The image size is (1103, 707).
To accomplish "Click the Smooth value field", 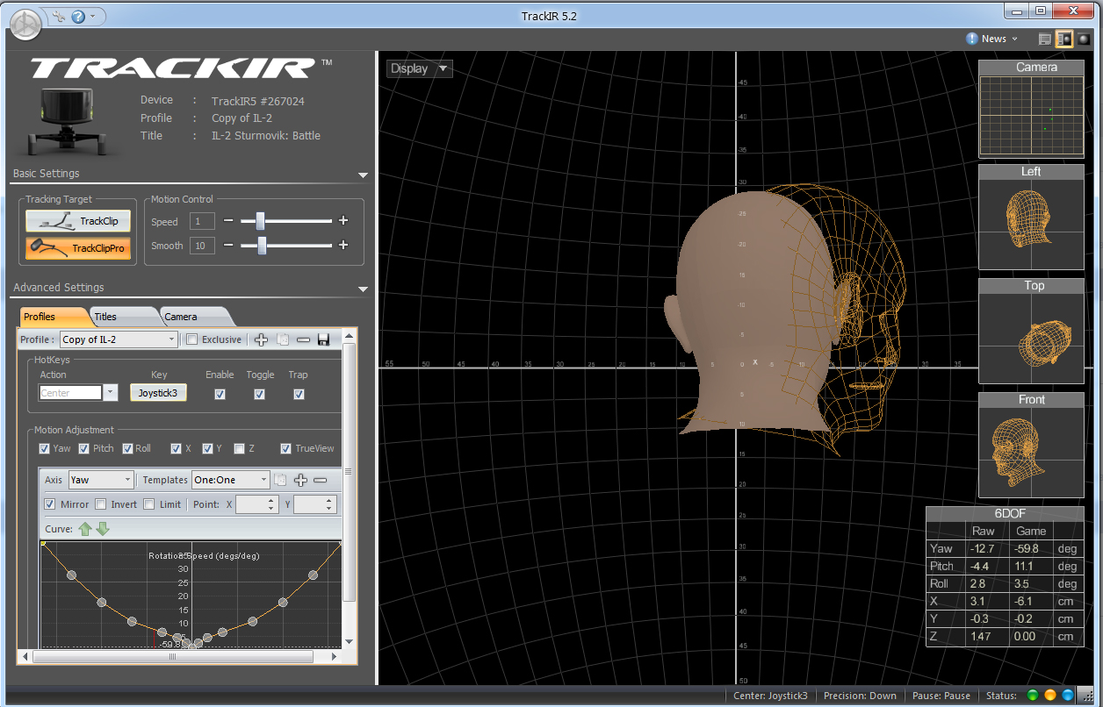I will 202,246.
